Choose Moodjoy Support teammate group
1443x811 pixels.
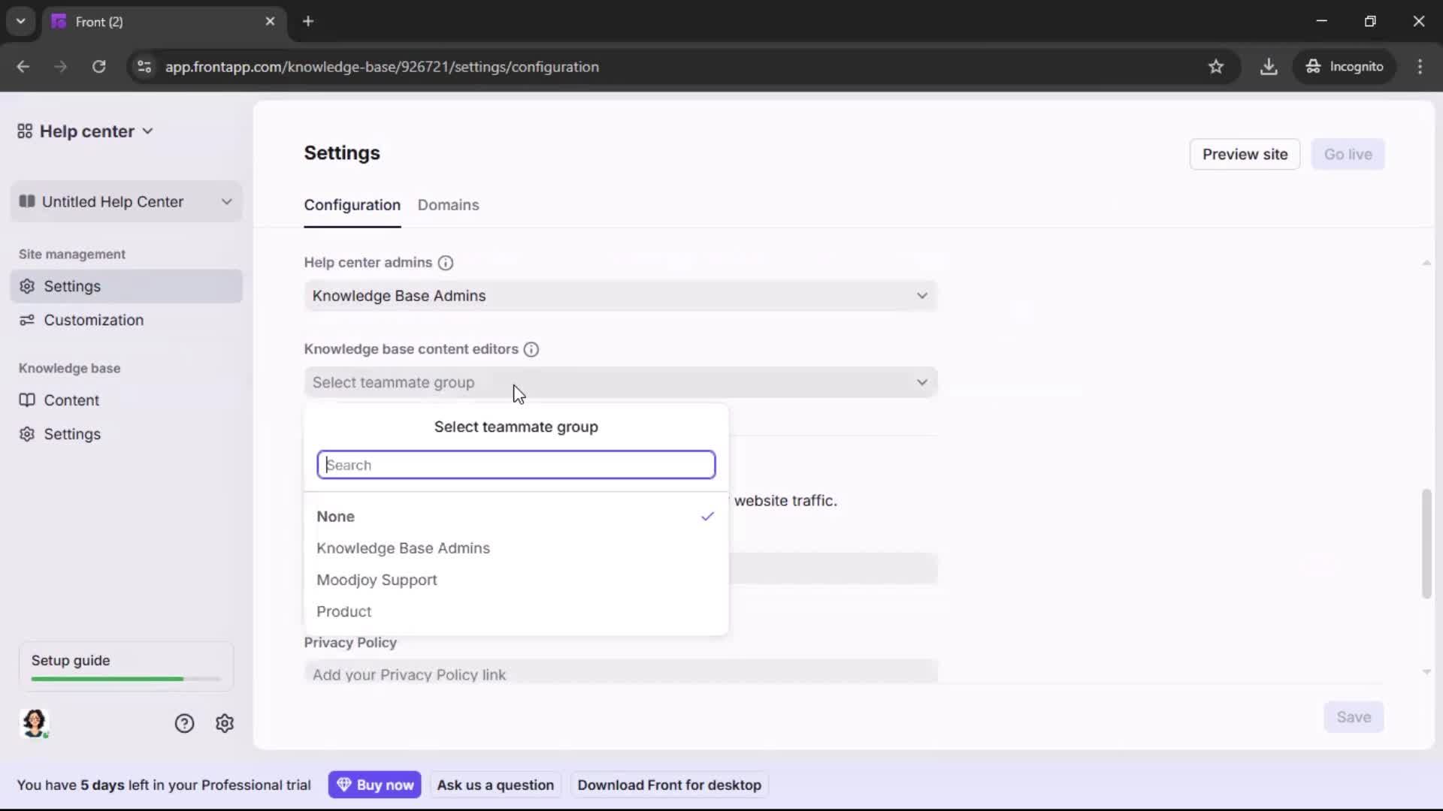click(377, 580)
